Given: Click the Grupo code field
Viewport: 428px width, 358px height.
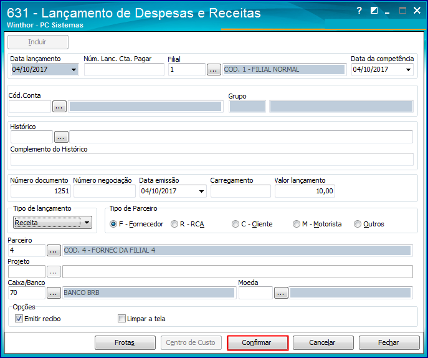Looking at the screenshot, I should click(247, 106).
